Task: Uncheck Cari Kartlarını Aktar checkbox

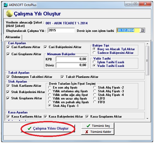Action: click(x=8, y=47)
